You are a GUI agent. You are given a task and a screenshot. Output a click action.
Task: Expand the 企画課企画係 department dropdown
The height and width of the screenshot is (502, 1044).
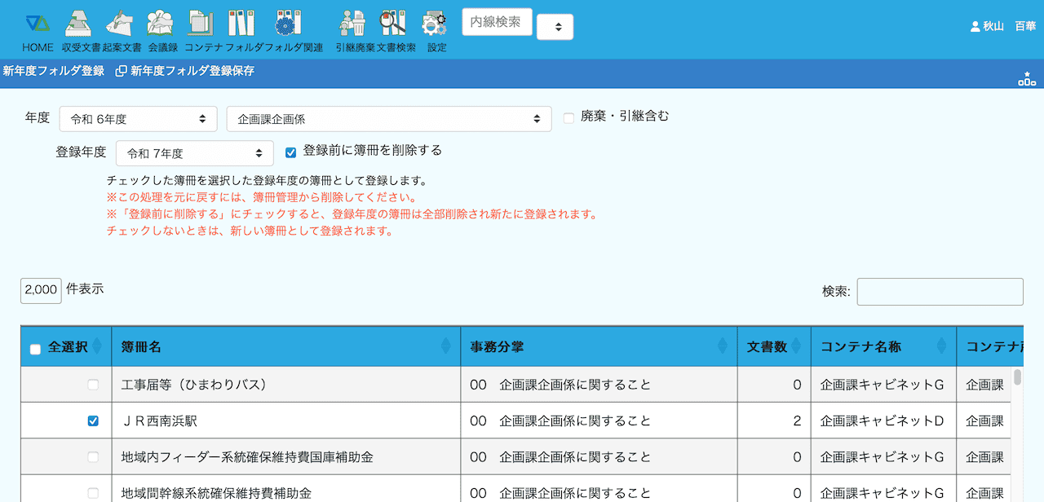[x=388, y=119]
